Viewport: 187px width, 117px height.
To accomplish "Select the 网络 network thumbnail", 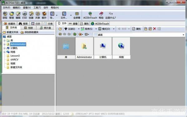I will point(121,48).
